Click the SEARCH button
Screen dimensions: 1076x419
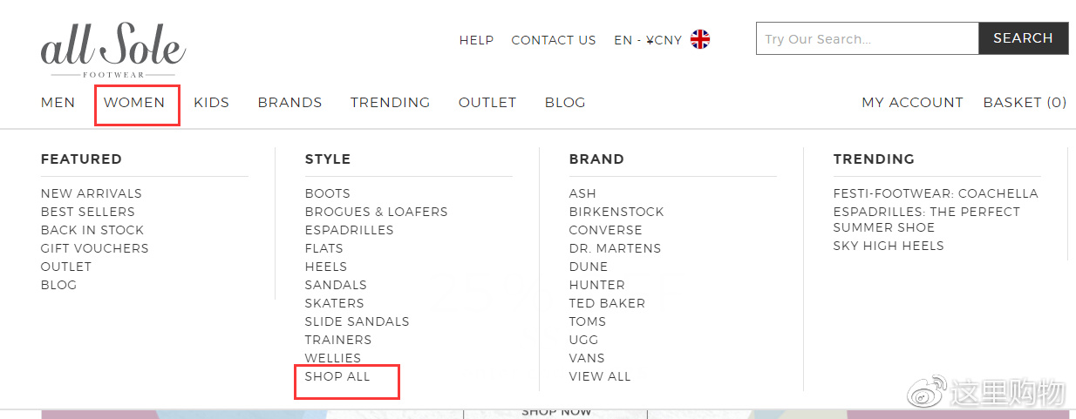(1023, 38)
